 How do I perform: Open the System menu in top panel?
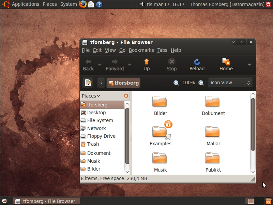[x=69, y=4]
